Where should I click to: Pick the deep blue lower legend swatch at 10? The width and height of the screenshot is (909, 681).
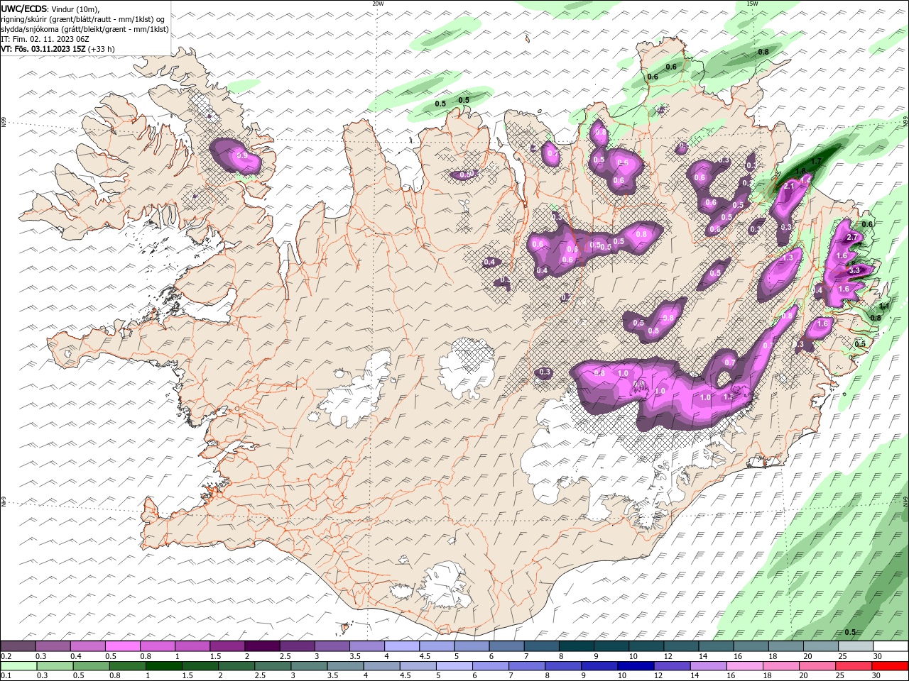[x=636, y=666]
